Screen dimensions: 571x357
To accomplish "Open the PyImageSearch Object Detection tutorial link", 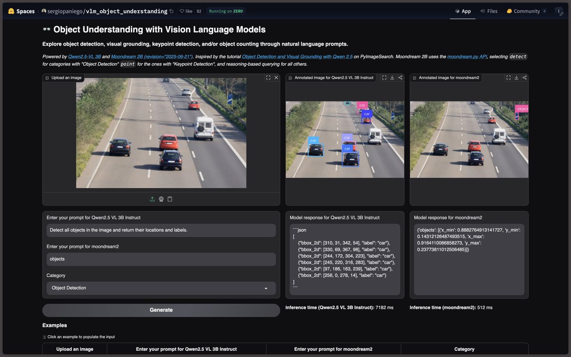I will 297,57.
